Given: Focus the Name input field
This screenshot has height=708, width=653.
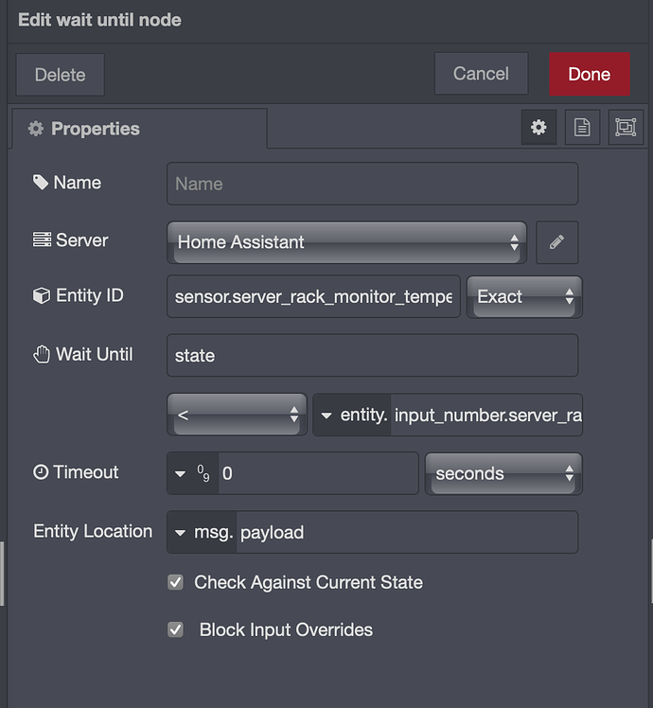Looking at the screenshot, I should (x=372, y=184).
